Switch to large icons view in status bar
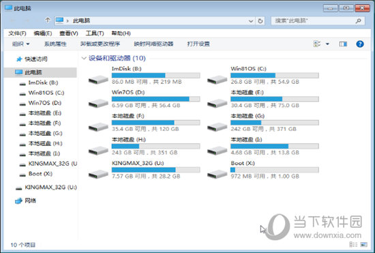Screen dimensions: 375x253 (364, 244)
